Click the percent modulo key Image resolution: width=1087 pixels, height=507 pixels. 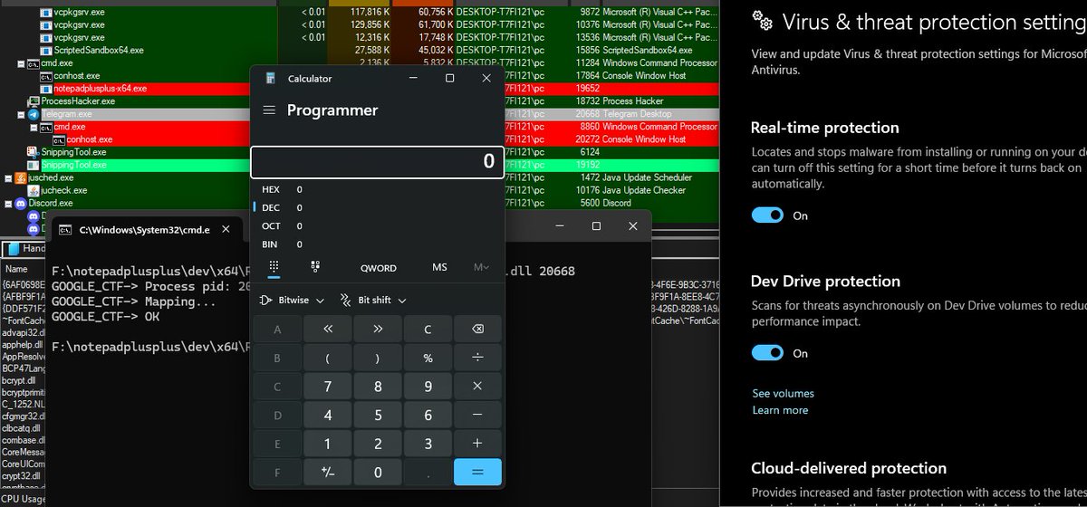coord(428,358)
